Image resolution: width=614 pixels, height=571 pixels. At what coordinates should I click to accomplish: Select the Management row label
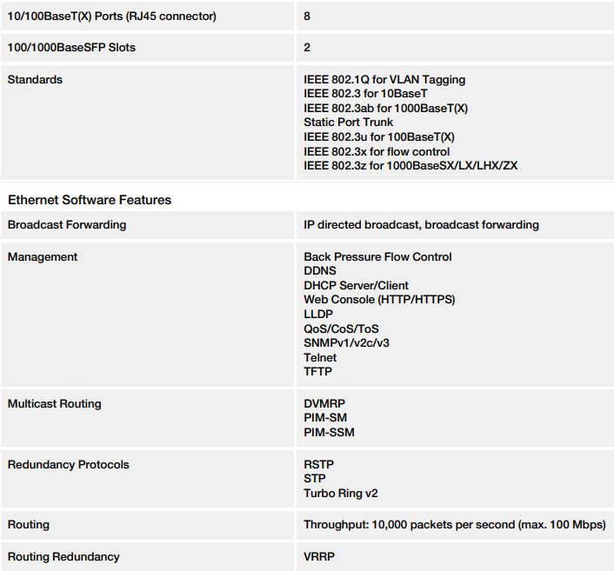pyautogui.click(x=43, y=256)
